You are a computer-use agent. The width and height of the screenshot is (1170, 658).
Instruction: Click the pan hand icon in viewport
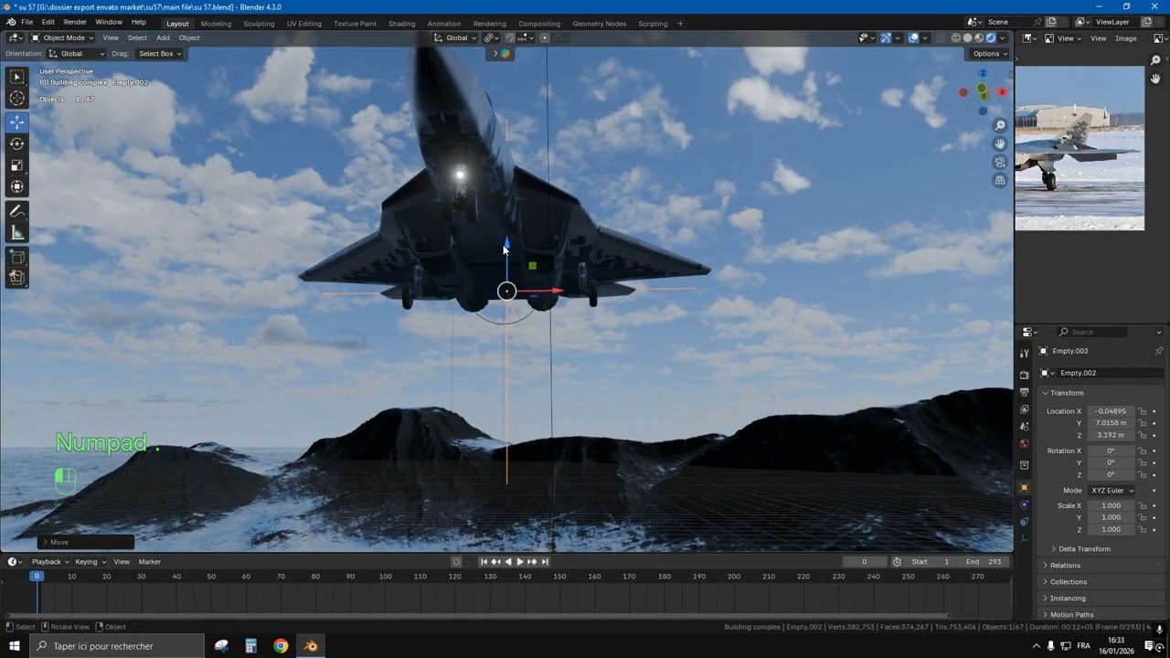coord(1000,143)
